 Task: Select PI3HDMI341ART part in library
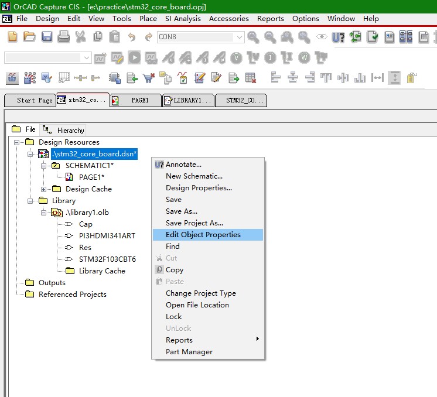click(x=107, y=236)
